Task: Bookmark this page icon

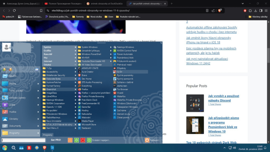Action: click(x=41, y=10)
